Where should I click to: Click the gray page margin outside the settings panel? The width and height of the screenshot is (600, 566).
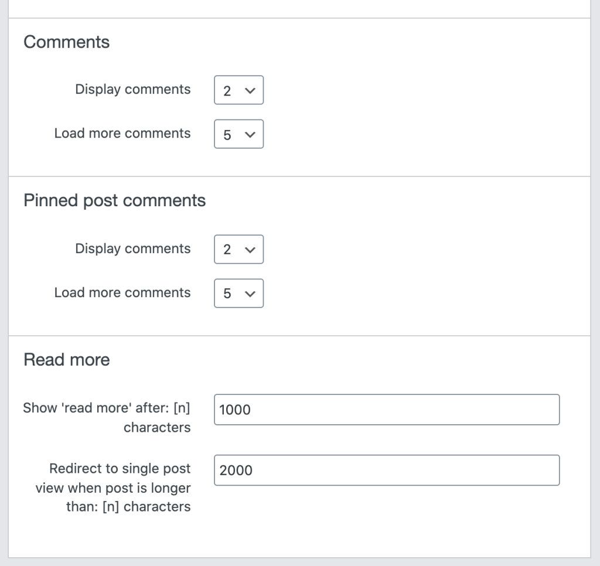point(4,283)
